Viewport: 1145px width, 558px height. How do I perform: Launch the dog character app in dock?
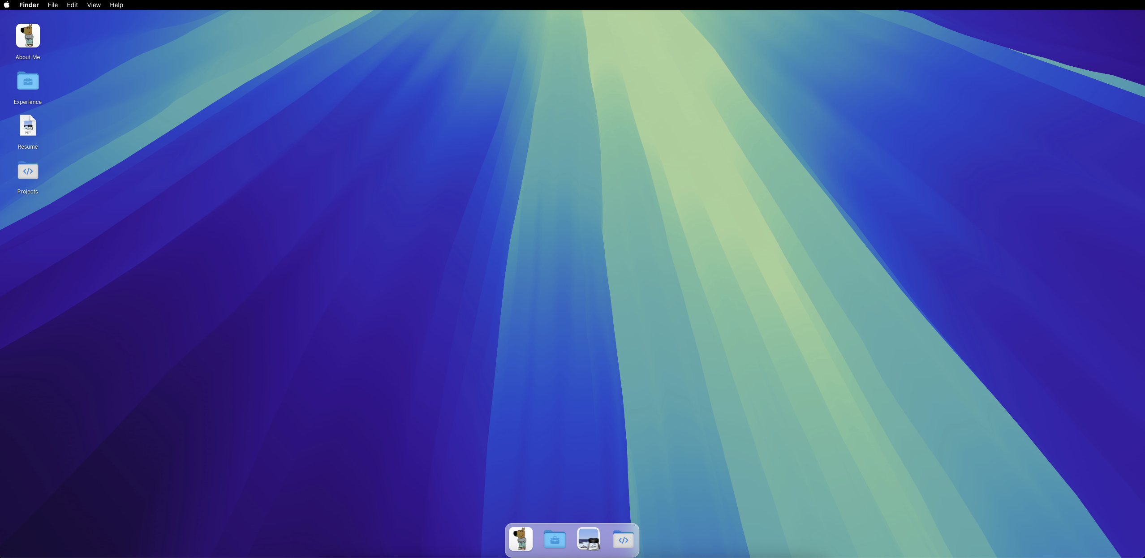point(521,539)
